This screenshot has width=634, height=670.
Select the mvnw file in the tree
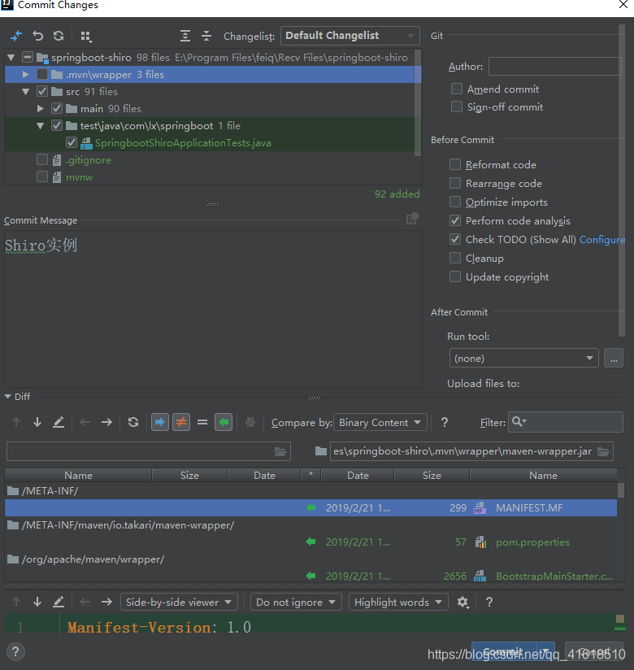[x=79, y=177]
